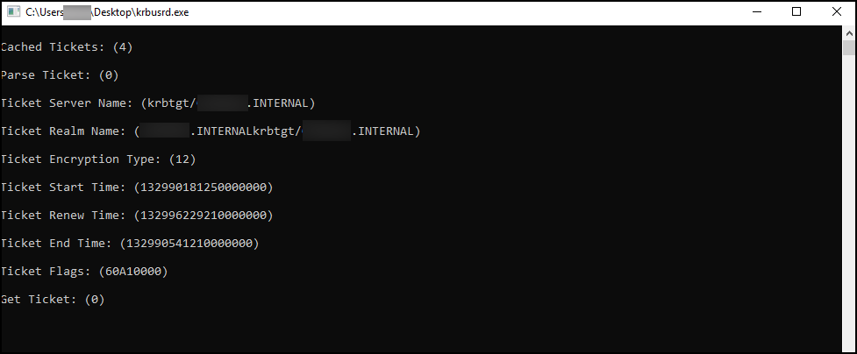The height and width of the screenshot is (354, 857).
Task: Close the krbusrd.exe console window
Action: [x=836, y=11]
